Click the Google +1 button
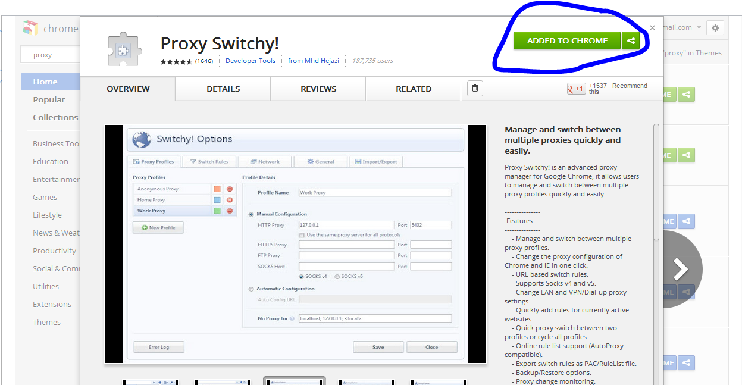Image resolution: width=742 pixels, height=385 pixels. pyautogui.click(x=577, y=89)
